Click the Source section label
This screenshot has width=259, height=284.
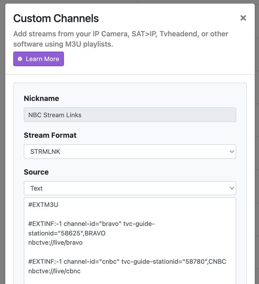click(x=36, y=172)
